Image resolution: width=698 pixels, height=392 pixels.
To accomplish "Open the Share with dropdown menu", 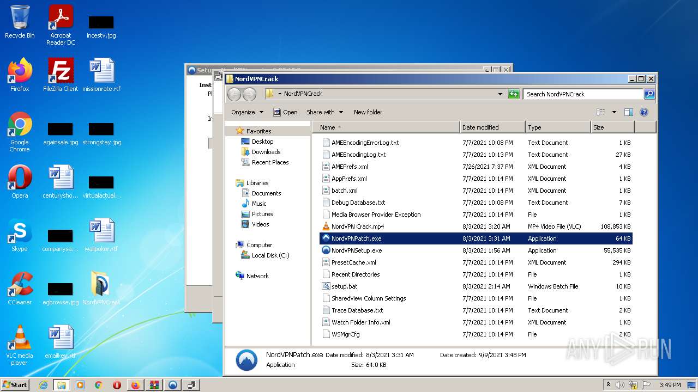I will point(324,112).
